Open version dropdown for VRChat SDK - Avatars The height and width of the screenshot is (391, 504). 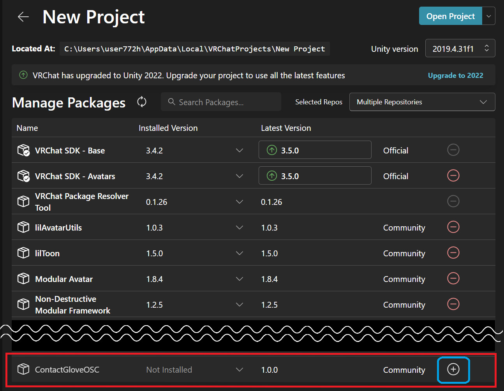coord(240,176)
